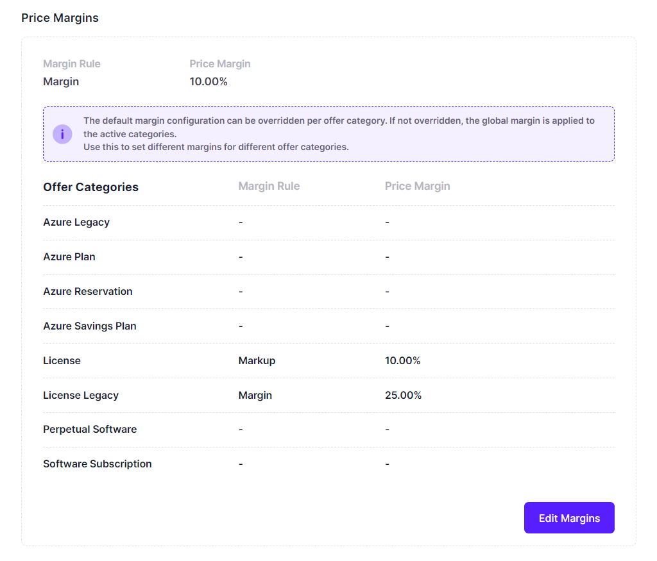Select the License row name
This screenshot has width=657, height=561.
[62, 360]
